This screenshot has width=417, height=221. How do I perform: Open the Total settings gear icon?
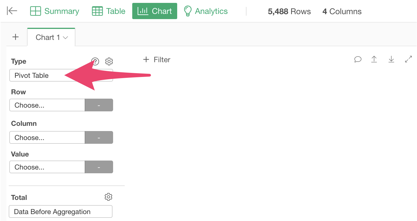(108, 197)
